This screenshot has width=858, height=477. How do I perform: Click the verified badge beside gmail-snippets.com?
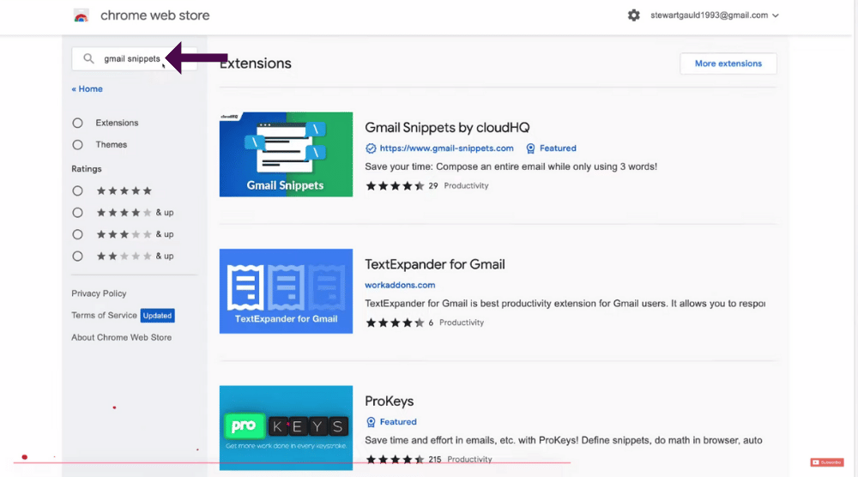pos(371,148)
